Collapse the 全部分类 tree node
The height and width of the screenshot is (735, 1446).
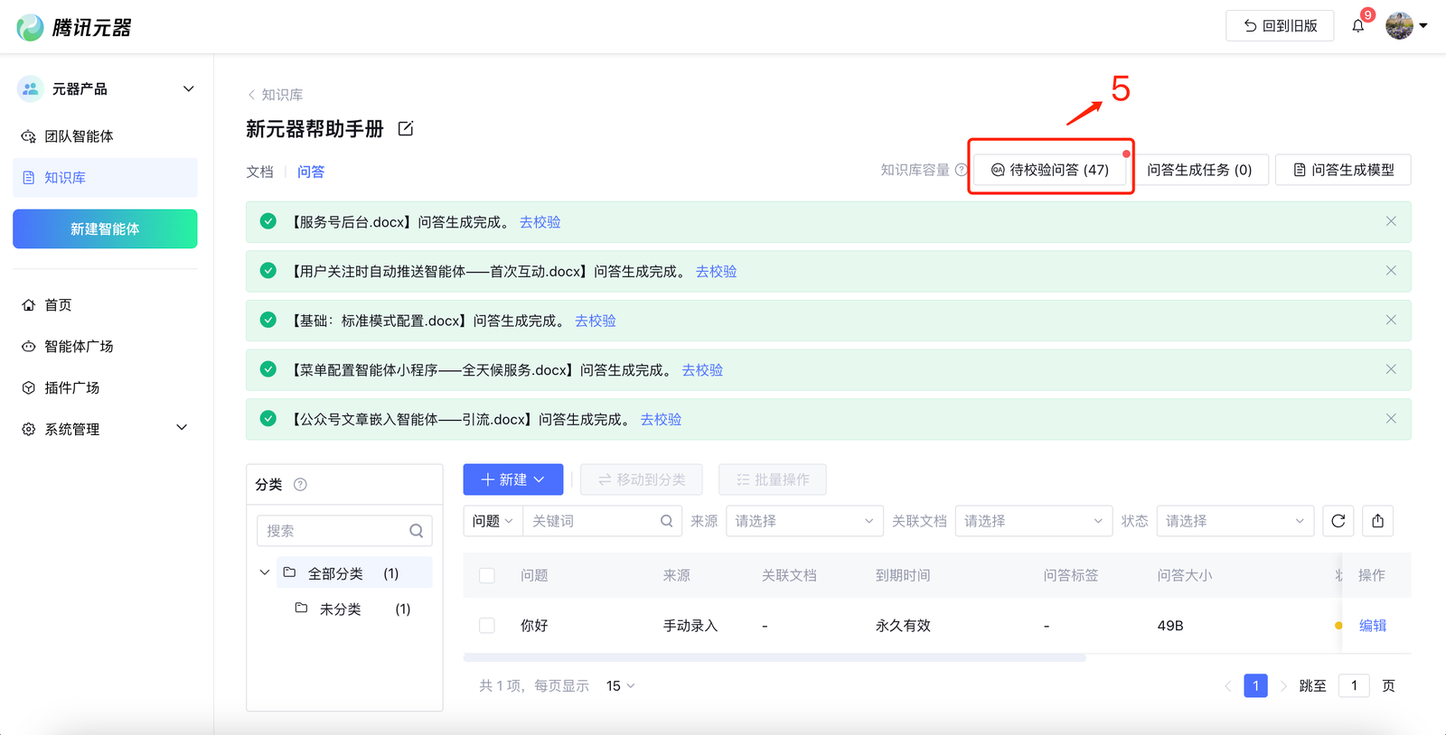point(265,573)
